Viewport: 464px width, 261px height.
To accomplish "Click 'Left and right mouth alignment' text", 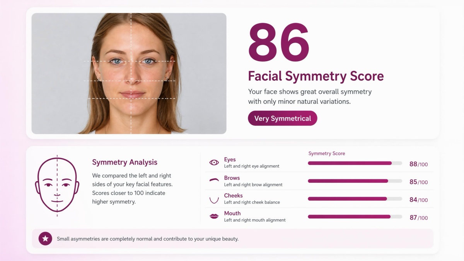I will click(255, 220).
